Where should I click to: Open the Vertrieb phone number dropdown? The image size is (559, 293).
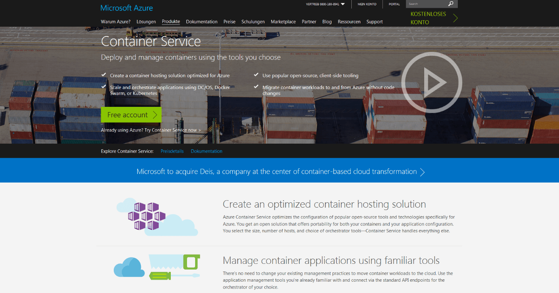point(325,4)
